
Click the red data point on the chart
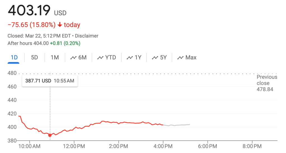(x=50, y=135)
